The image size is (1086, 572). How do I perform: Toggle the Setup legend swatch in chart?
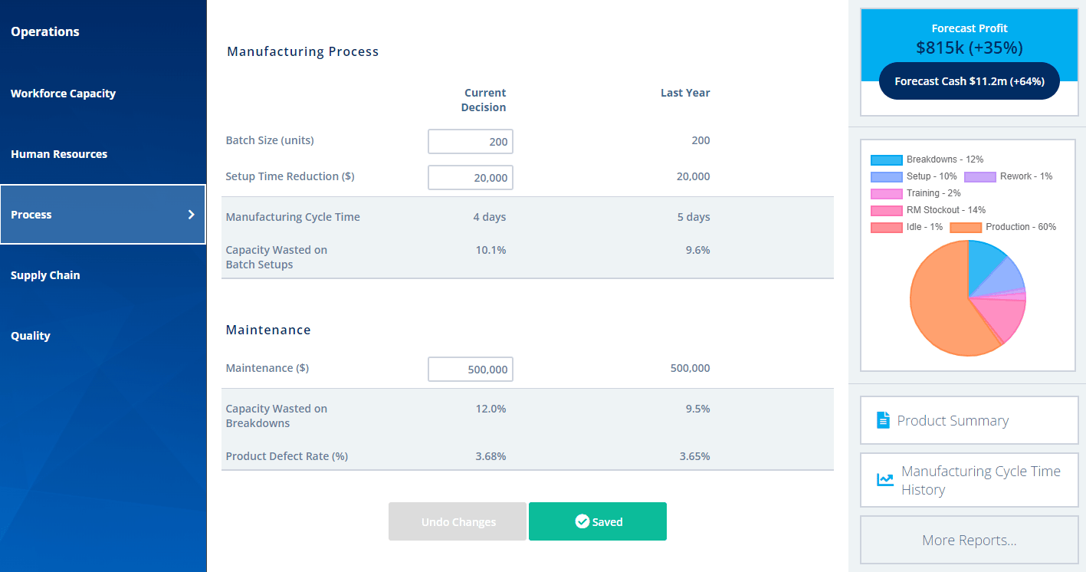[x=886, y=176]
